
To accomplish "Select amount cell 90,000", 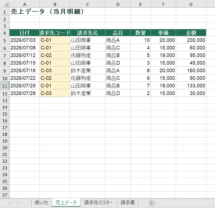I will 191,78.
